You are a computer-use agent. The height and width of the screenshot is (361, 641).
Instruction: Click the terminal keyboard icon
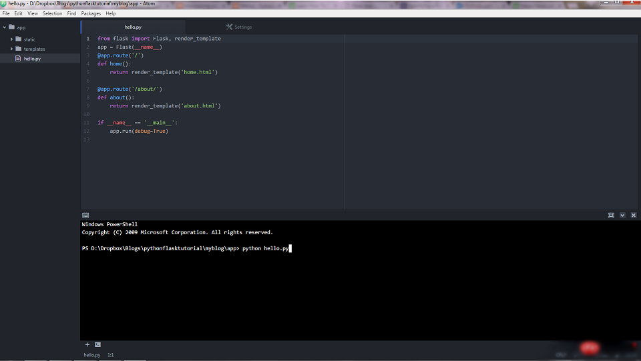(x=85, y=216)
